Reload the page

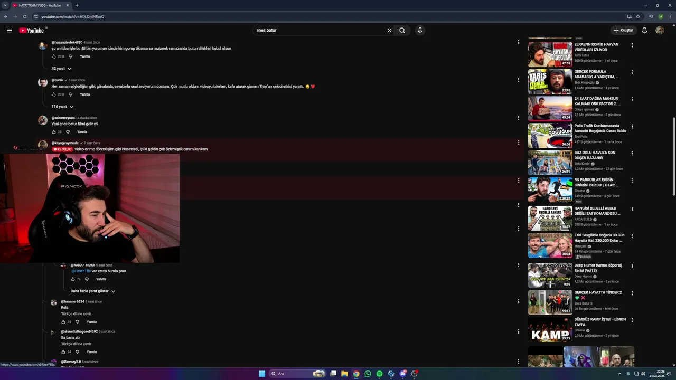click(24, 16)
